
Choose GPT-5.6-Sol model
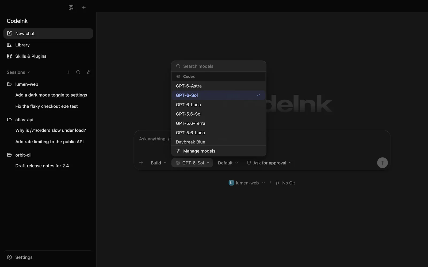(x=219, y=114)
